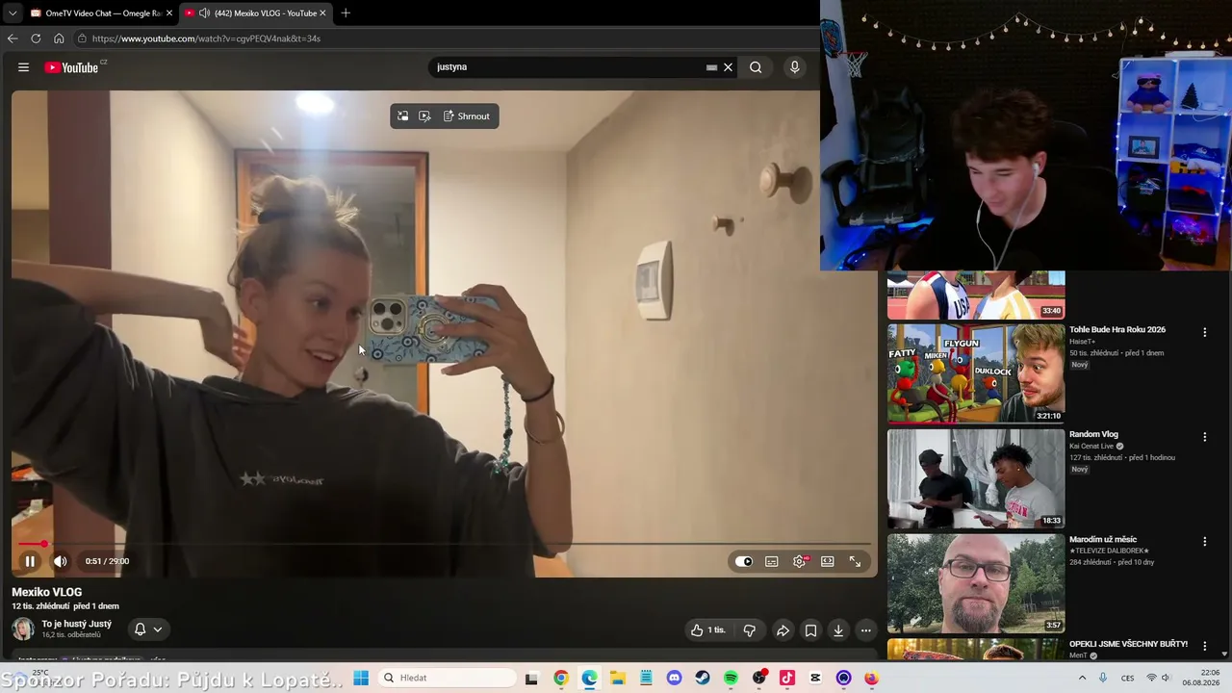Switch the player to theater mode
This screenshot has height=693, width=1232.
pos(827,561)
